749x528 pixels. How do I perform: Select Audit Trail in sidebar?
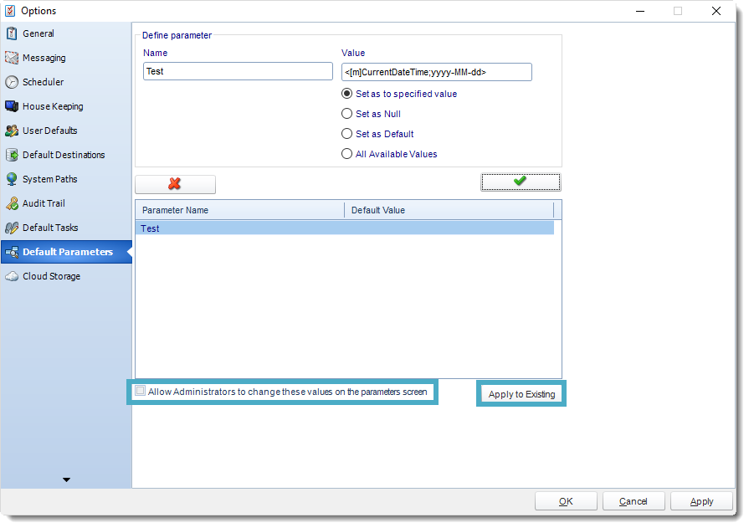click(x=66, y=203)
